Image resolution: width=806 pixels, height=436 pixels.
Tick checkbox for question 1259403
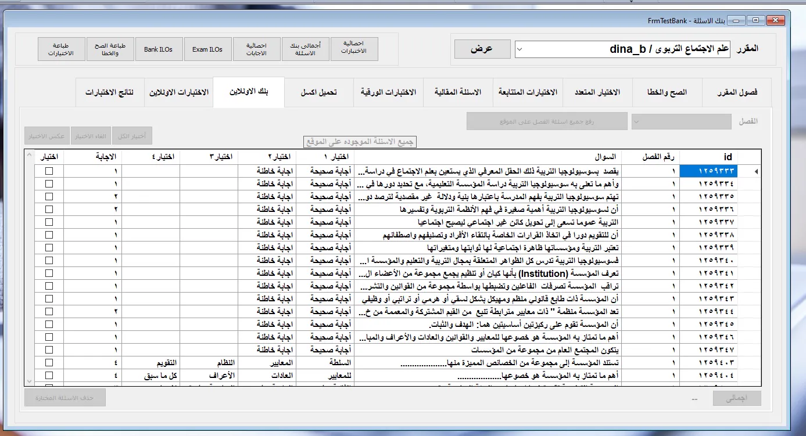(x=49, y=363)
